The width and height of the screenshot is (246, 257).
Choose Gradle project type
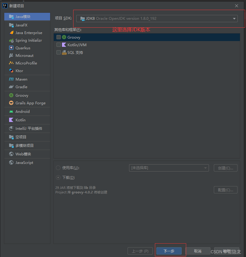[27, 87]
